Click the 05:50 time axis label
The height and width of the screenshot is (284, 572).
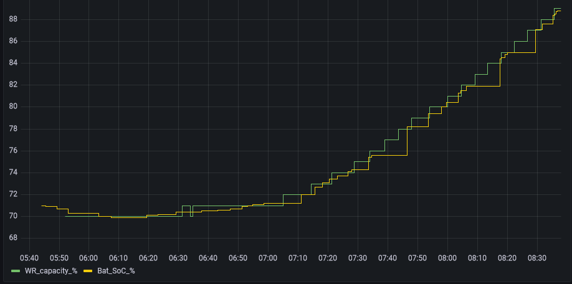[59, 258]
